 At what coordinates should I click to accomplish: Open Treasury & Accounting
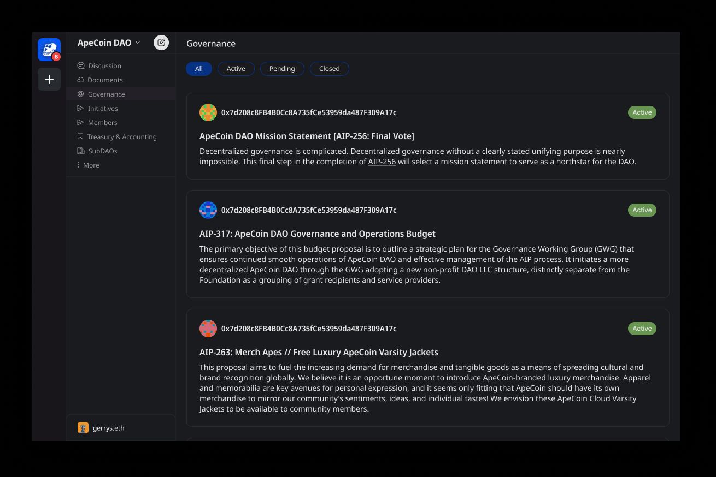click(x=122, y=136)
